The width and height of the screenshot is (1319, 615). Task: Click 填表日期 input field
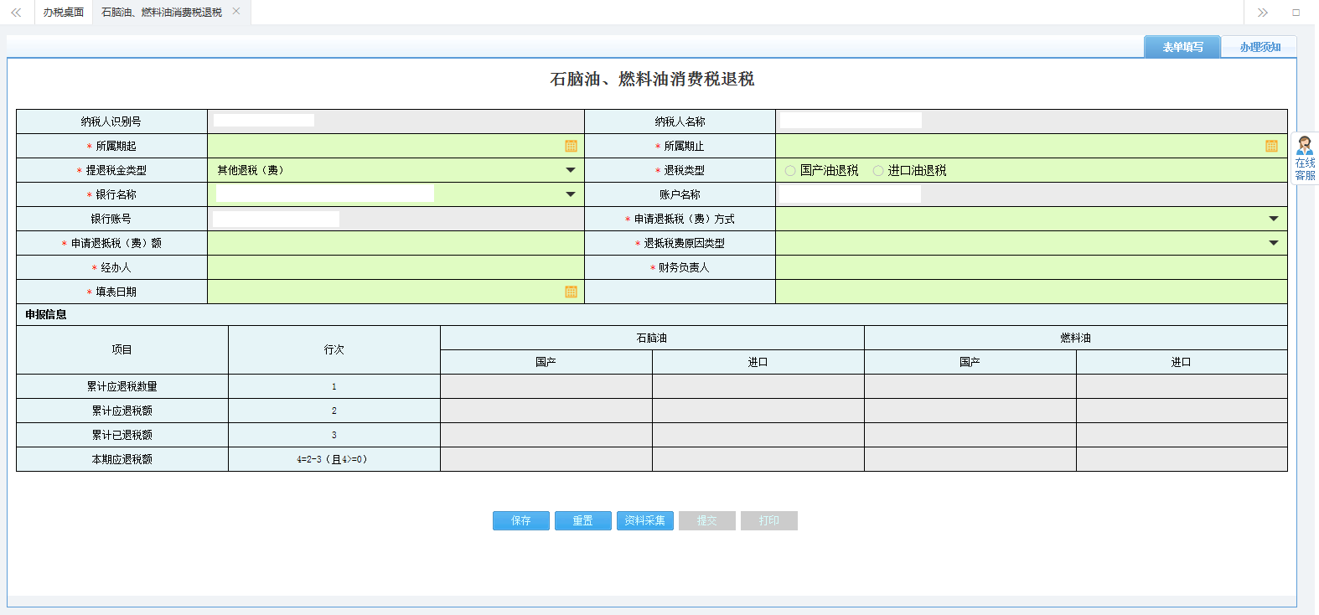pos(396,292)
